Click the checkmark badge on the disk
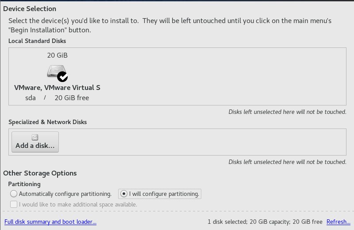This screenshot has height=230, width=354. (x=63, y=77)
